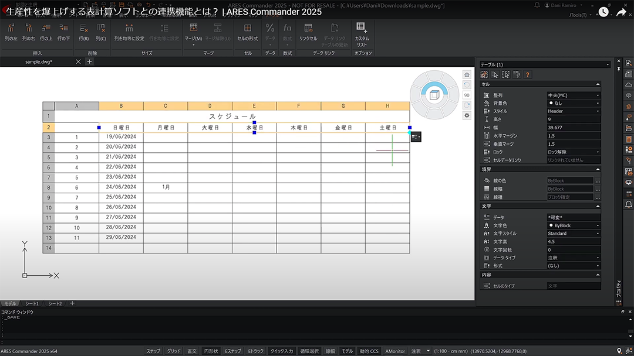Toggle 直交 ortho mode in status bar
The image size is (634, 356).
pos(191,351)
